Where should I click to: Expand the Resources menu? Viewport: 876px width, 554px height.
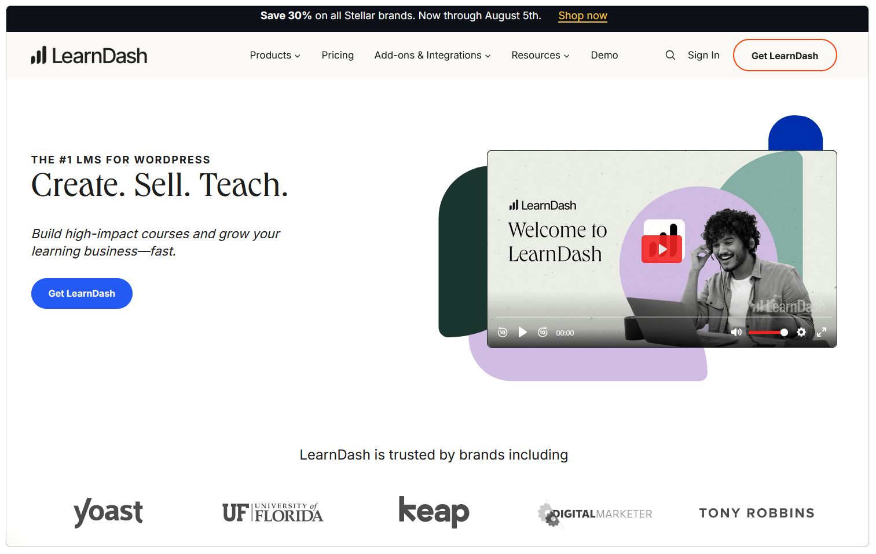tap(540, 55)
